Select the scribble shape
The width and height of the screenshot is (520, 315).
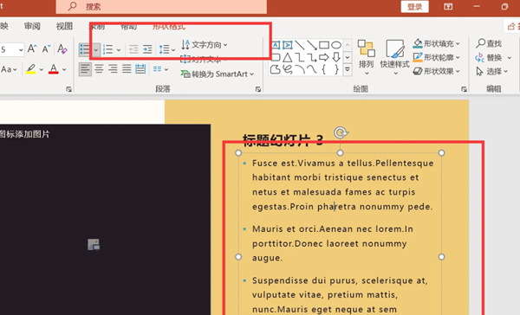pyautogui.click(x=288, y=69)
